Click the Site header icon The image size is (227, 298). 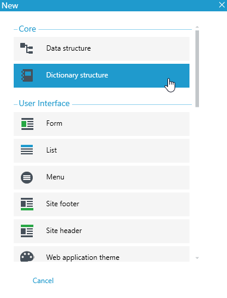27,231
